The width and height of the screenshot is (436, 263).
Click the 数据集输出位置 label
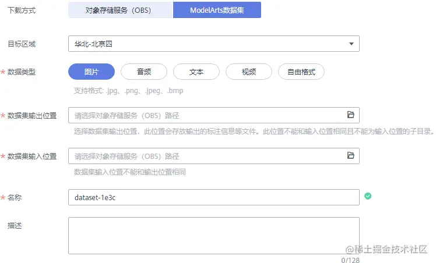click(x=32, y=115)
